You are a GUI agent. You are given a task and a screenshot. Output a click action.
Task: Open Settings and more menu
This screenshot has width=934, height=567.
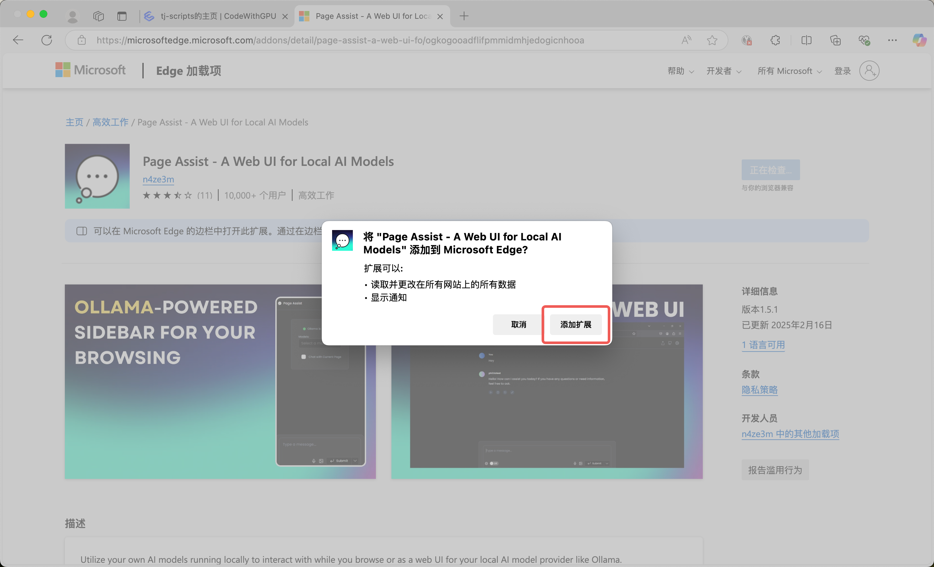[892, 40]
